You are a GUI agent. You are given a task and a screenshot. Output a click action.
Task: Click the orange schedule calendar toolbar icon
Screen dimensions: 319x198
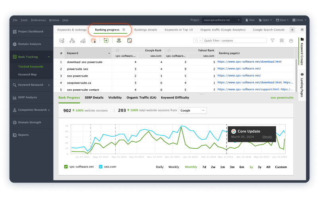click(93, 40)
